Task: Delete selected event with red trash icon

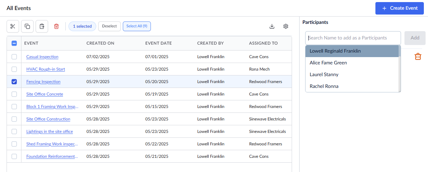Action: [56, 26]
